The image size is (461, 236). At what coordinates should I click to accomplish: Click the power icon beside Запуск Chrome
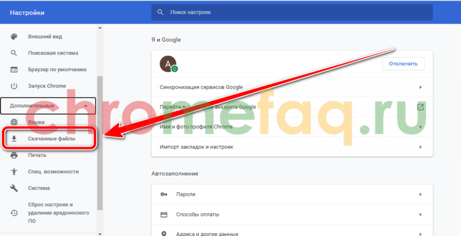click(14, 86)
